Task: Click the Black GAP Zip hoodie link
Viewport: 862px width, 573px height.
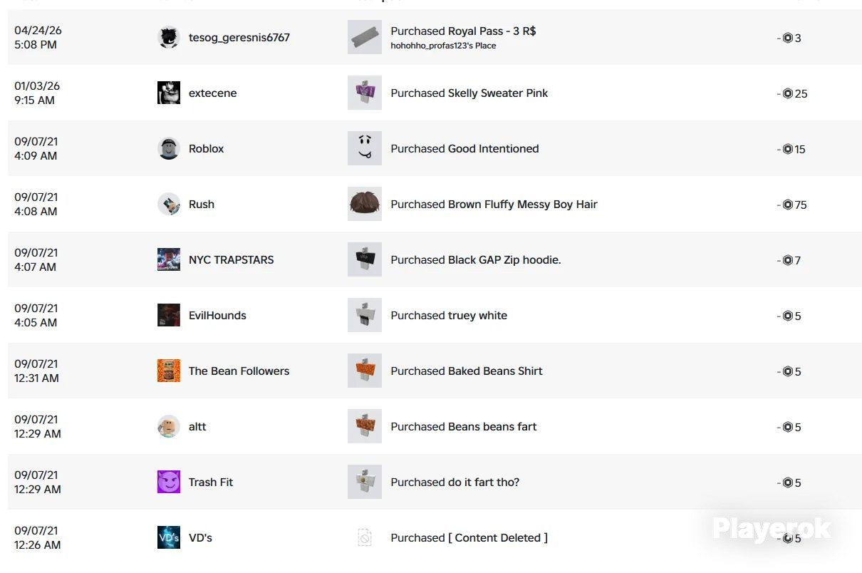Action: tap(504, 260)
